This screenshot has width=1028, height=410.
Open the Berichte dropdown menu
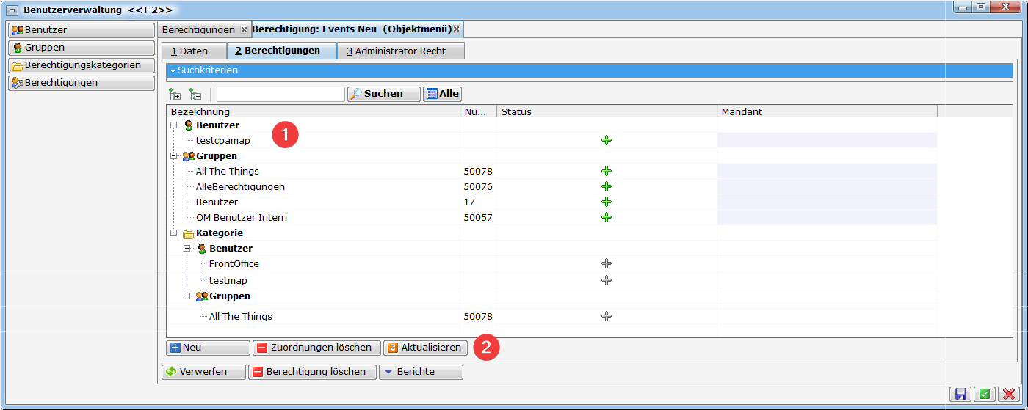coord(421,372)
